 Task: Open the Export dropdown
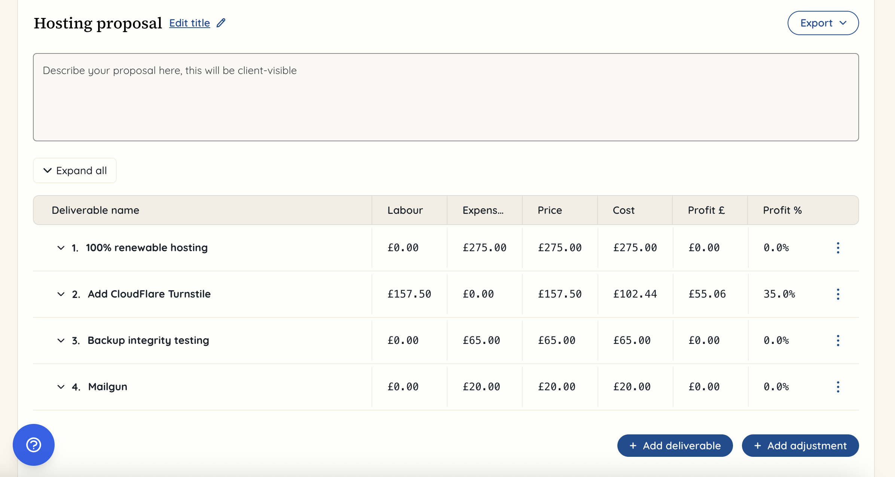point(823,23)
